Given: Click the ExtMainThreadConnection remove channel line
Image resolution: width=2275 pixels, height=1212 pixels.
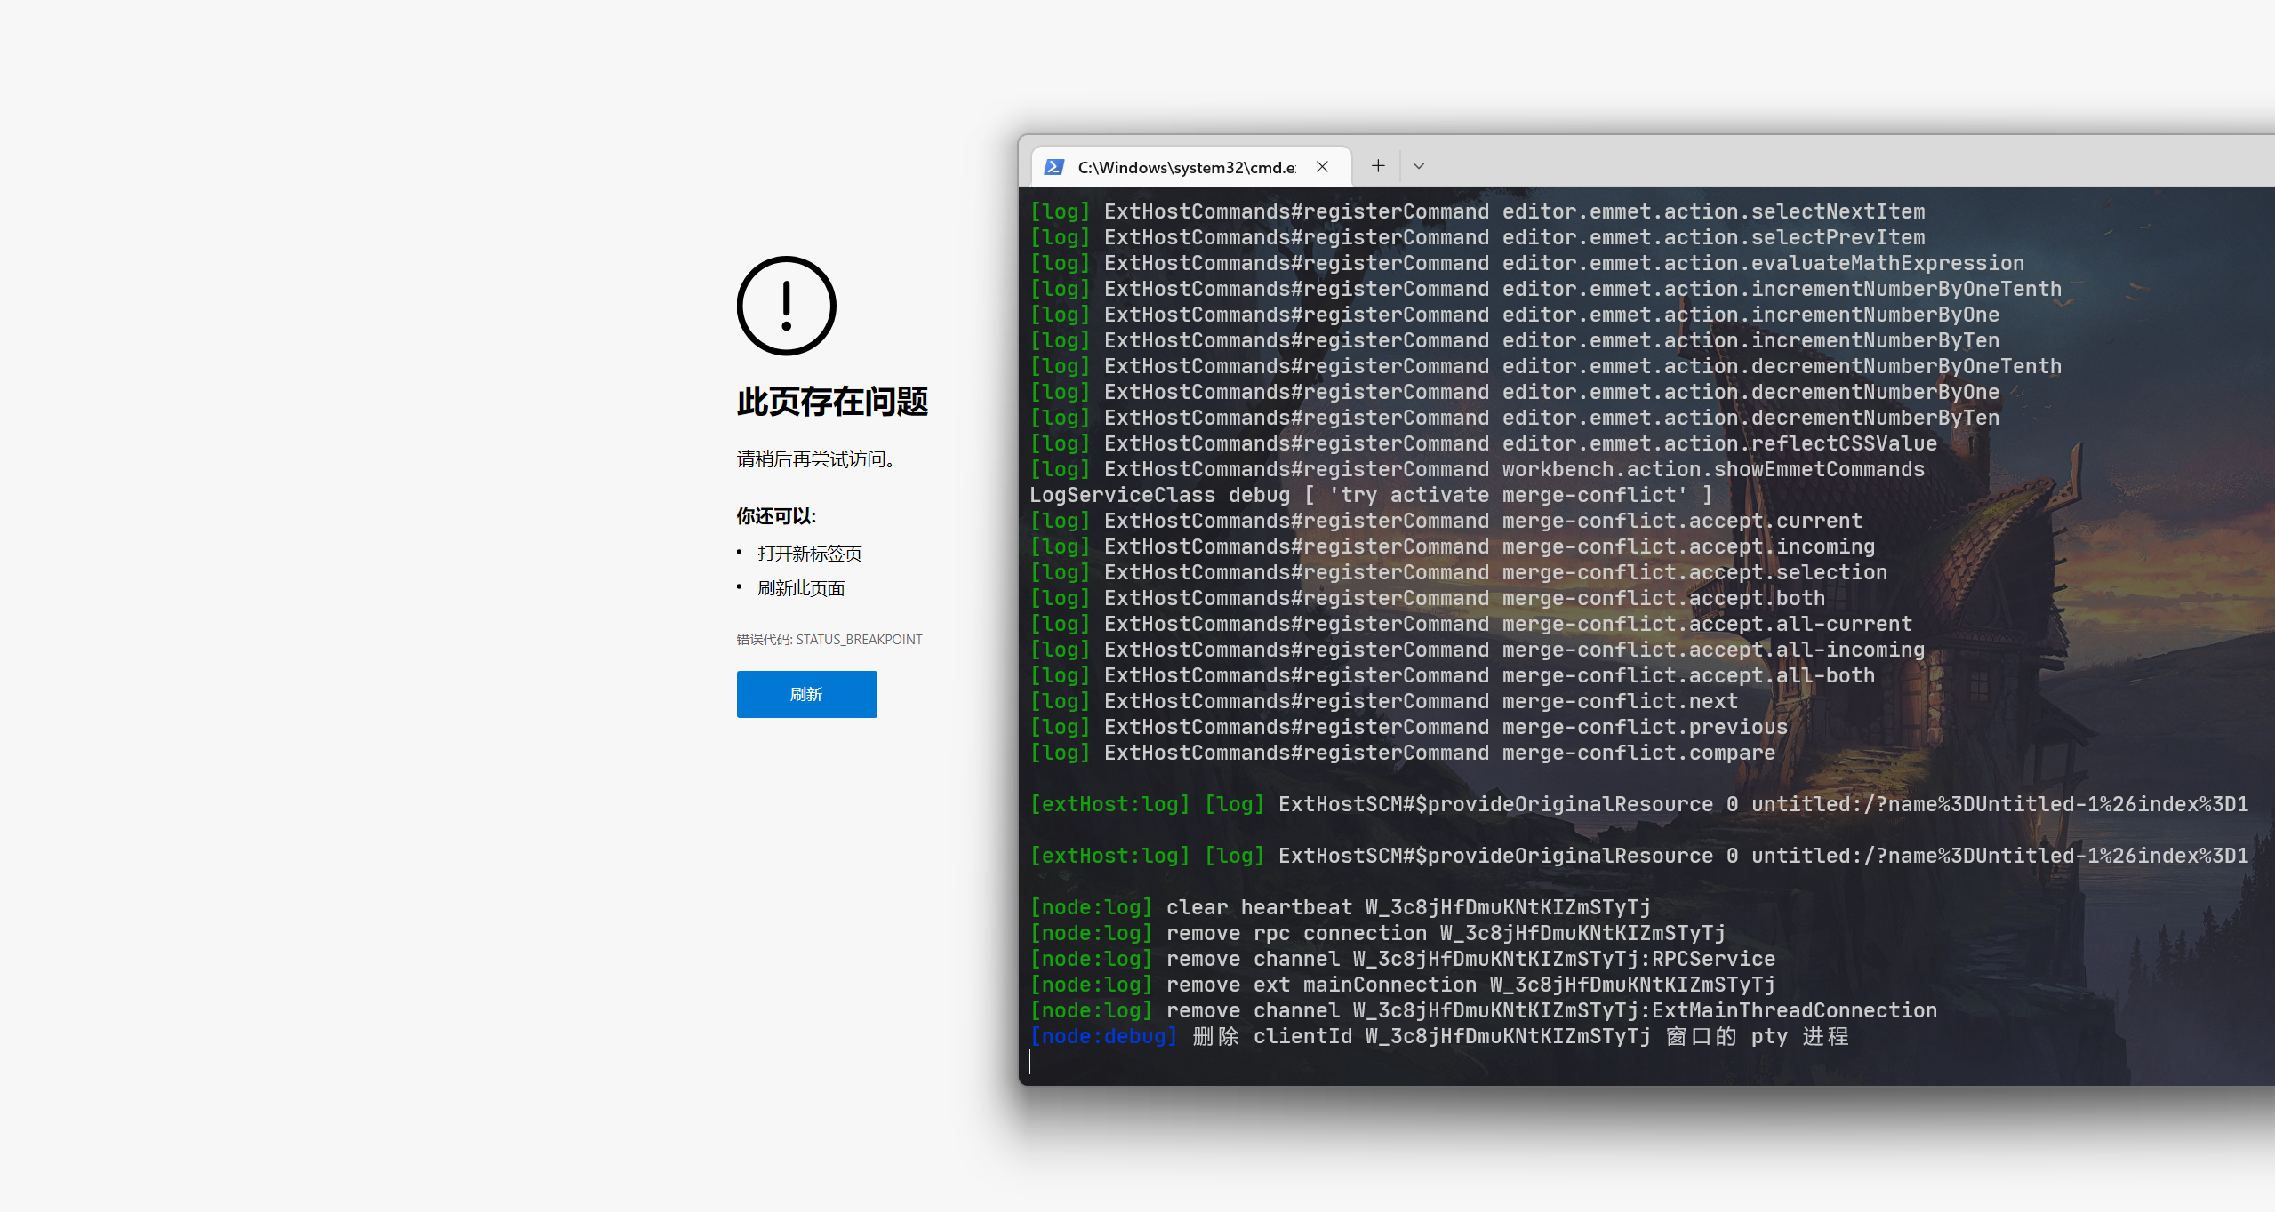Looking at the screenshot, I should click(1483, 1010).
